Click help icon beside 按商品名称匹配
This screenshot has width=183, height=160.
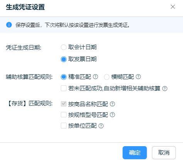(x=112, y=104)
